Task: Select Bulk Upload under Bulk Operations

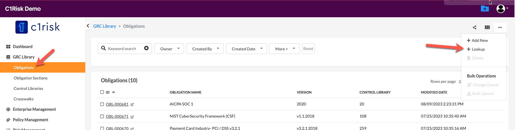Action: point(480,94)
